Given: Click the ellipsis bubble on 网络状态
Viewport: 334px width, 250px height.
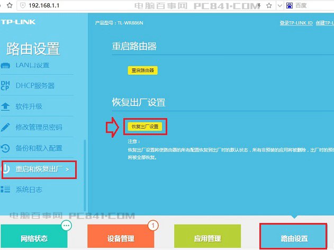Looking at the screenshot, I should pos(66,226).
